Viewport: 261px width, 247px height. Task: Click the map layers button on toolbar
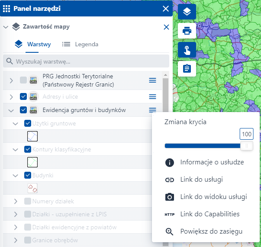pyautogui.click(x=187, y=12)
